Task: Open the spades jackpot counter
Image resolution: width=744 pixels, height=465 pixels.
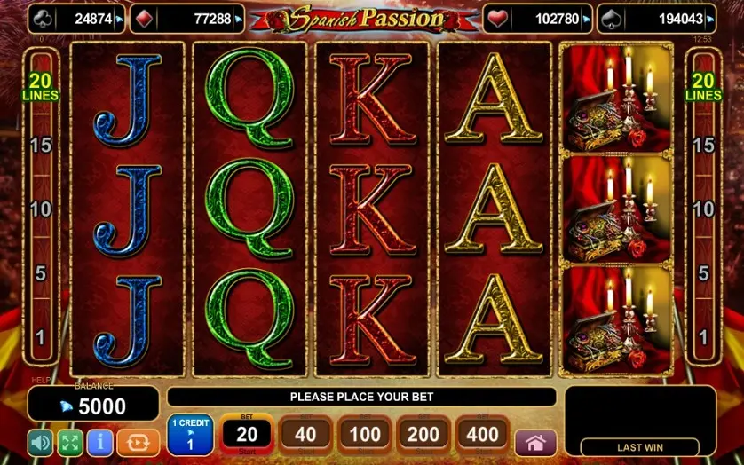Action: (656, 19)
